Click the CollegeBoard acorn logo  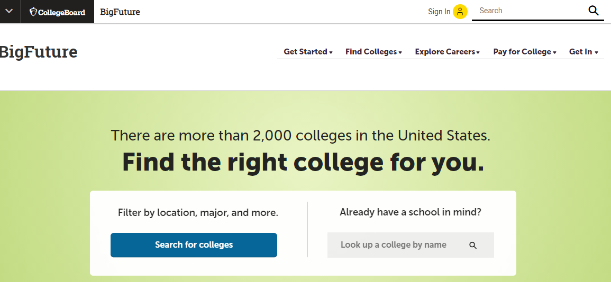tap(57, 12)
